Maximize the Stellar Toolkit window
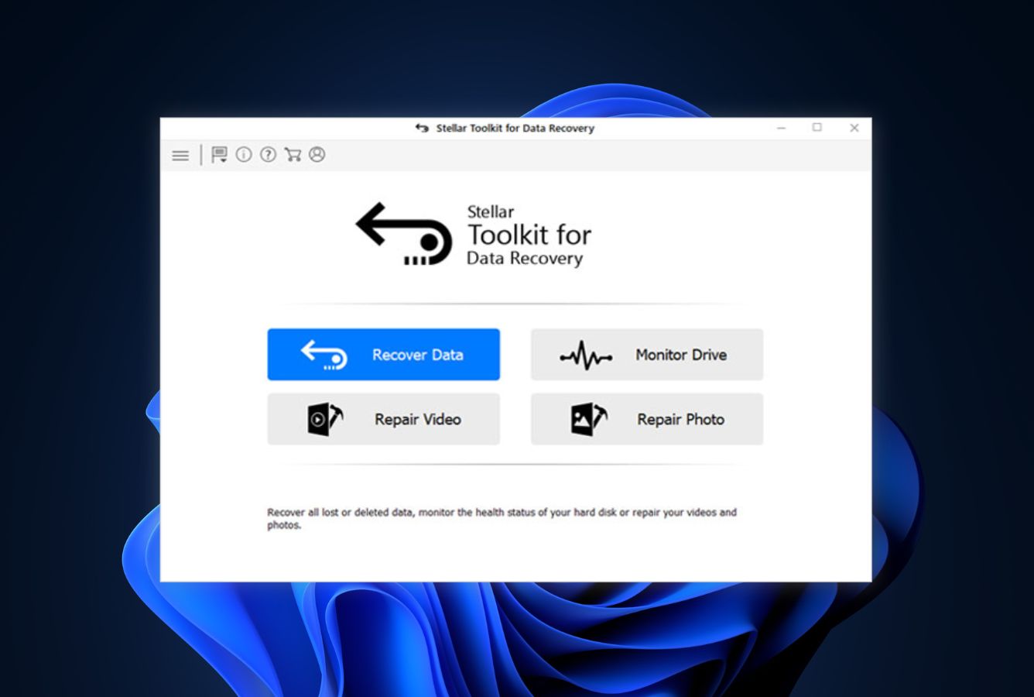Viewport: 1034px width, 697px height. [x=817, y=128]
